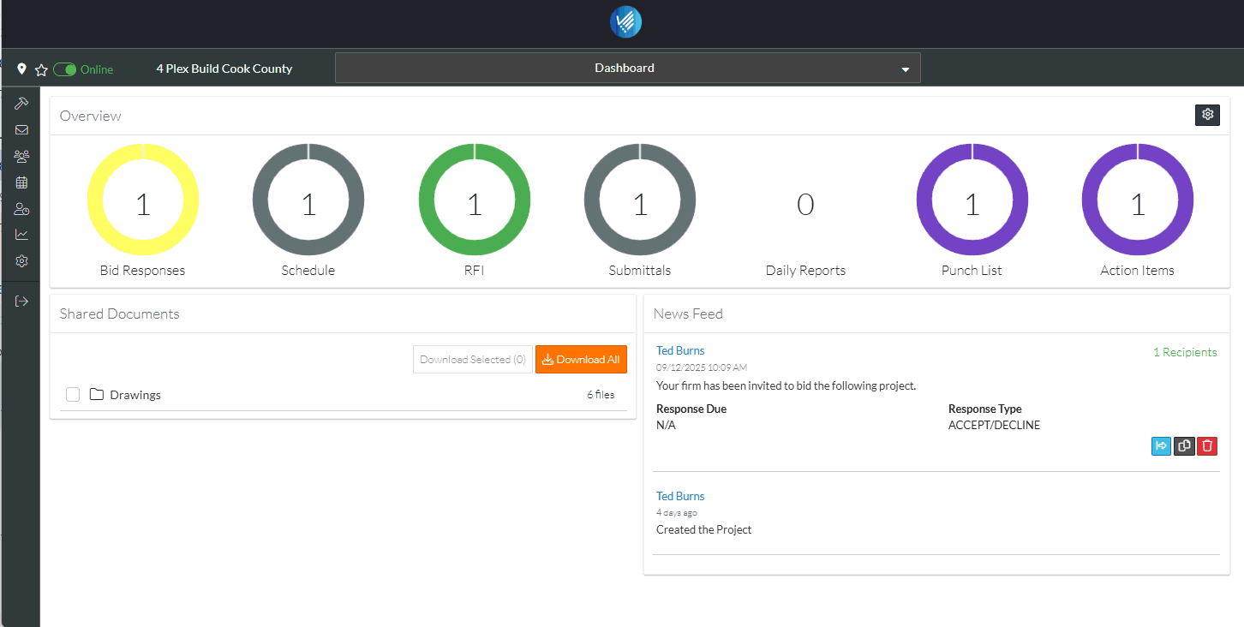Open the people group icon in sidebar

click(x=21, y=157)
